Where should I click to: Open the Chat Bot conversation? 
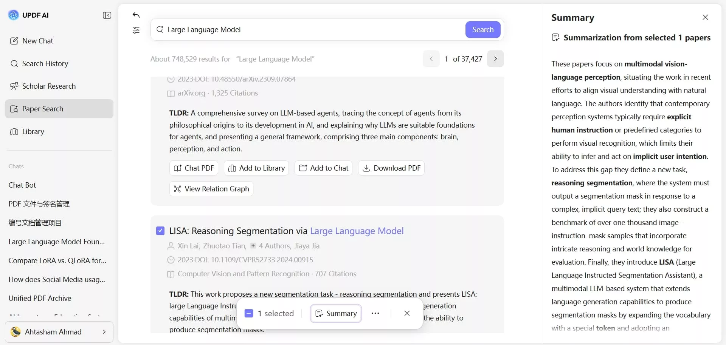coord(22,185)
